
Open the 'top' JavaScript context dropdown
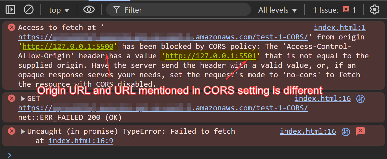click(x=59, y=10)
